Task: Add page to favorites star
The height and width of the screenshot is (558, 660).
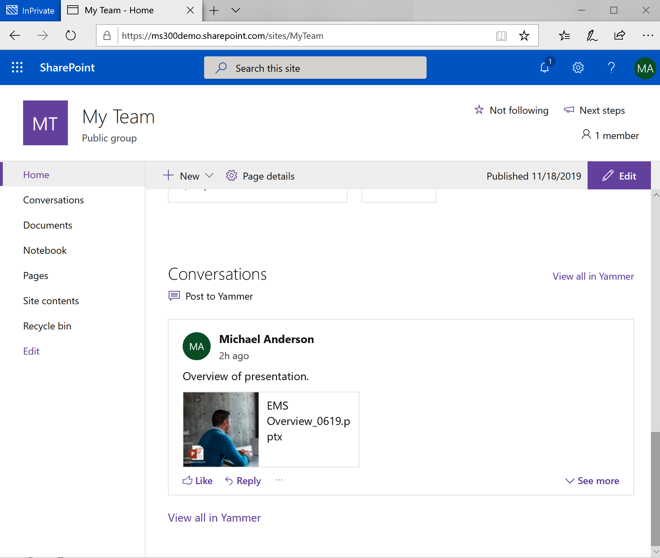Action: 524,35
